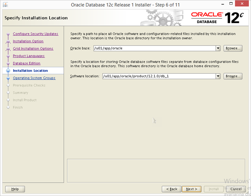Browse for the Software location directory

coord(233,76)
